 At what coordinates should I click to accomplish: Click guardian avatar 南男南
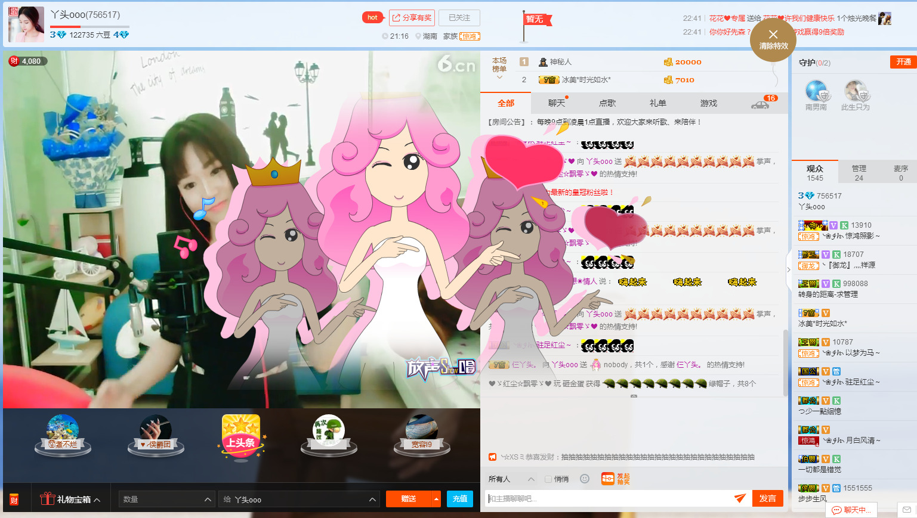(x=816, y=91)
